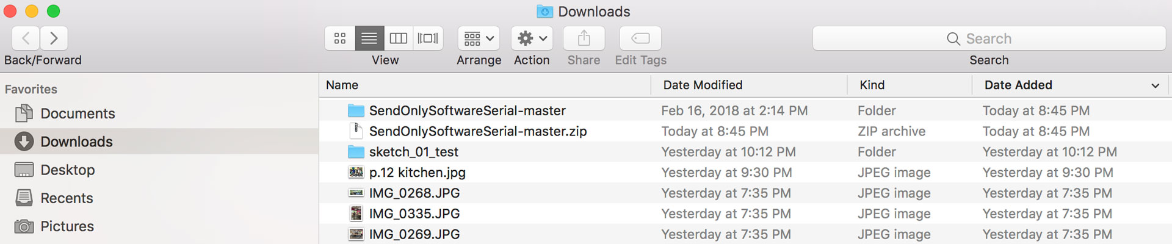
Task: Switch to list view mode
Action: (369, 38)
